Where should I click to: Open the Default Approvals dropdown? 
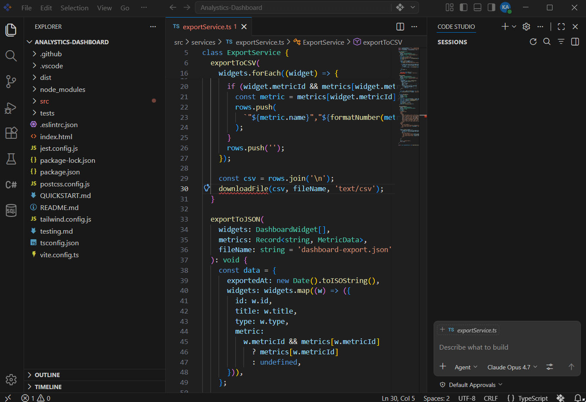pos(471,385)
